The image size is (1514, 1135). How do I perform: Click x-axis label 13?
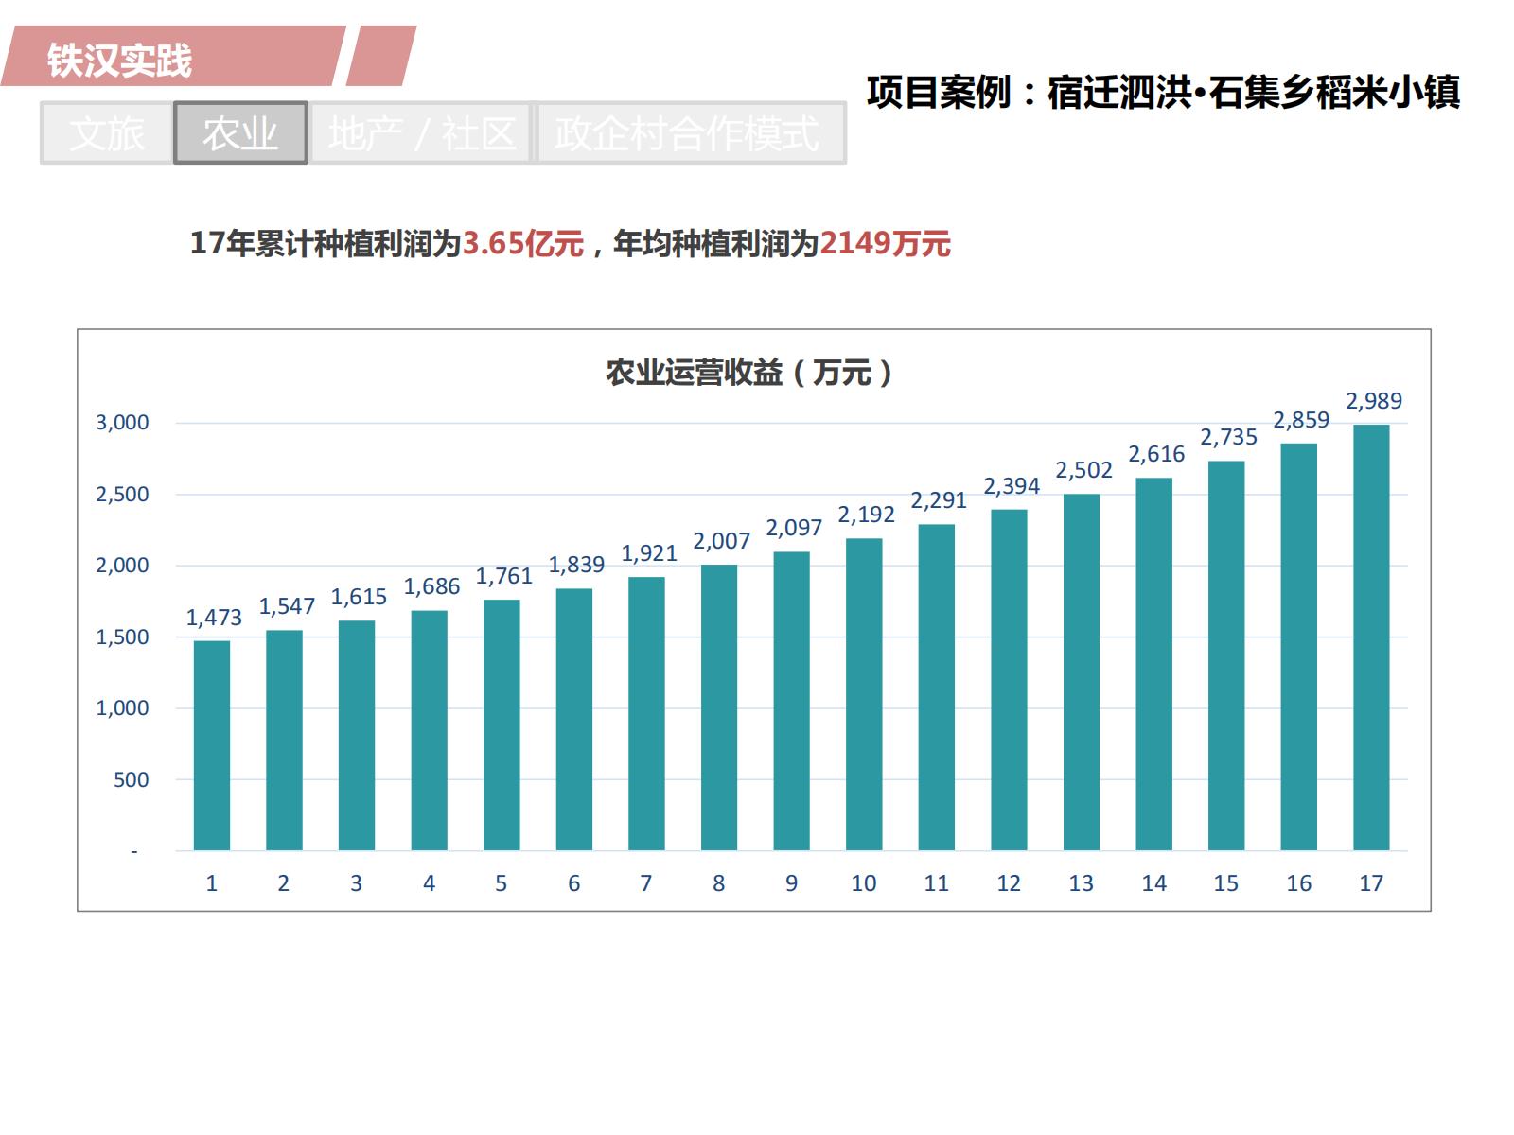[x=1082, y=883]
